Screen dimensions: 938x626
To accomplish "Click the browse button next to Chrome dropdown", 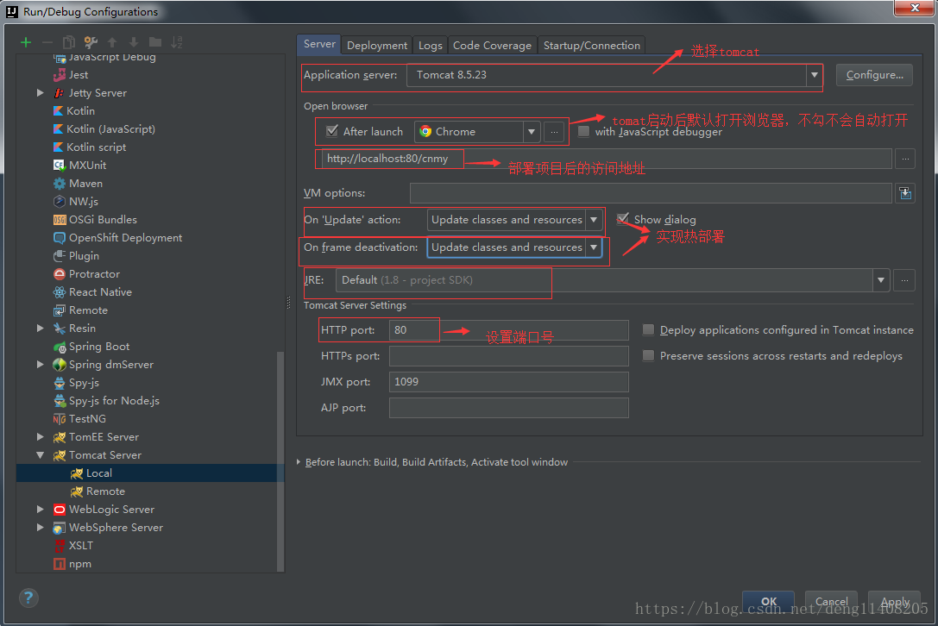I will pyautogui.click(x=554, y=132).
